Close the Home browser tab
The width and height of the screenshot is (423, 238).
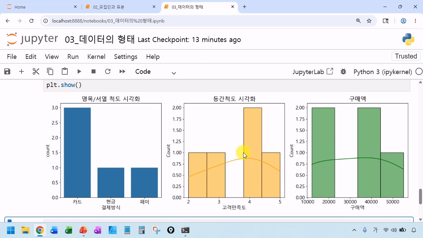point(75,7)
